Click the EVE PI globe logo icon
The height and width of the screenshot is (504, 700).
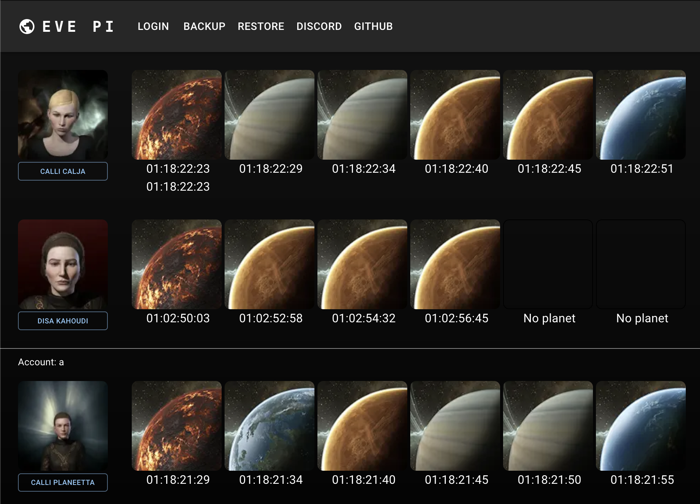pyautogui.click(x=27, y=27)
